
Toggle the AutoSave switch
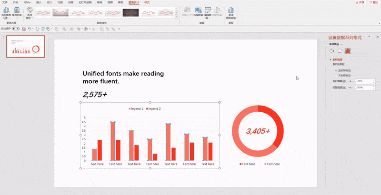tap(16, 29)
